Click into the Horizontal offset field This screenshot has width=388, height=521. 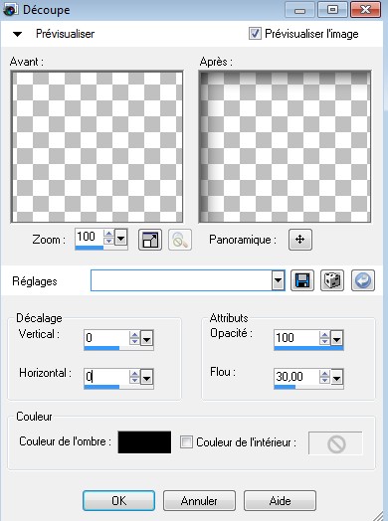(x=106, y=377)
